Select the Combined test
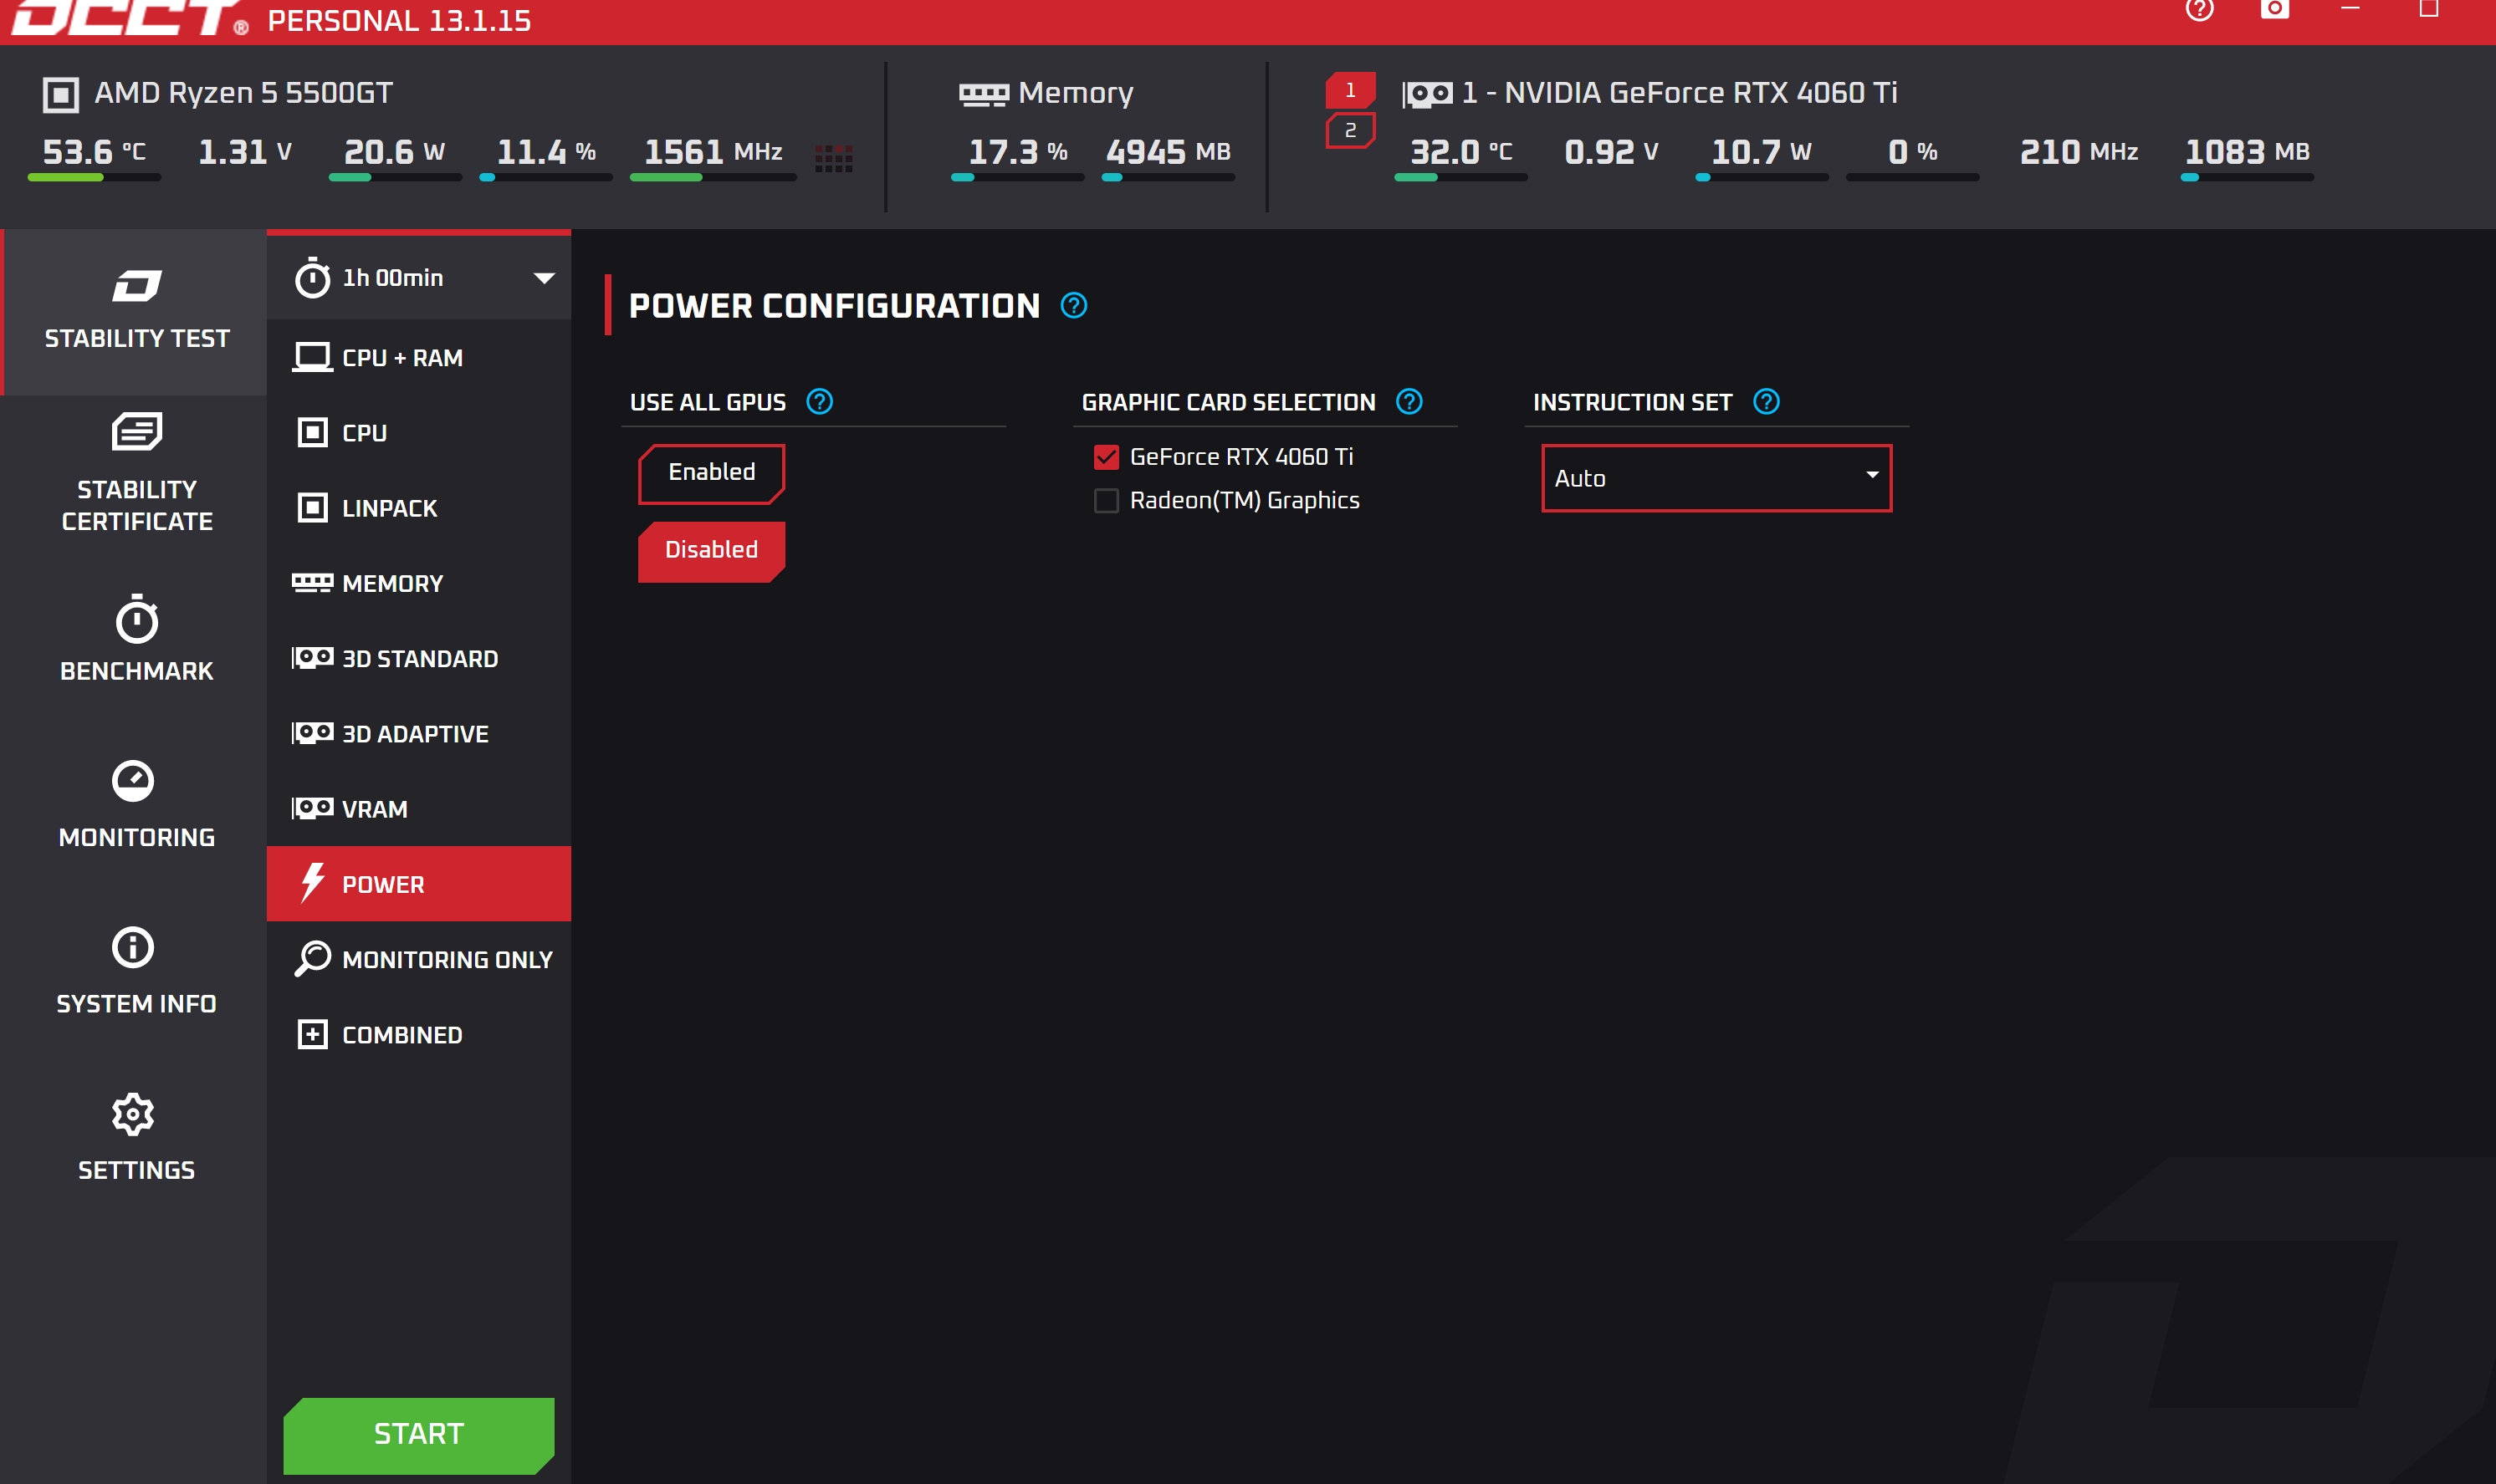The height and width of the screenshot is (1484, 2496). tap(418, 1034)
